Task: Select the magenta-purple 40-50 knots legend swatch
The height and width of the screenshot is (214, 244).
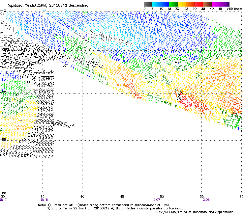Action: 221,4
